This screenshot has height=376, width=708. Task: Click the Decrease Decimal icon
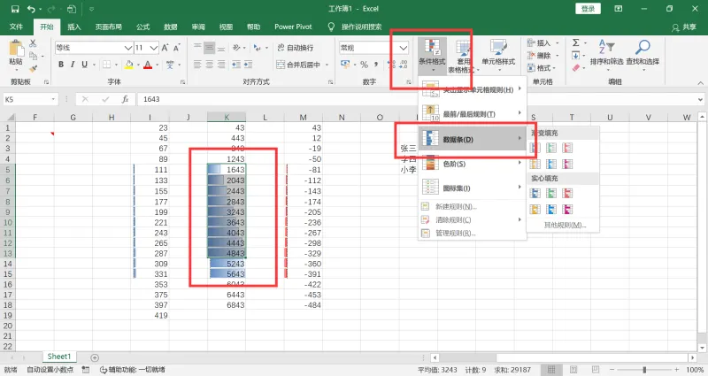403,65
